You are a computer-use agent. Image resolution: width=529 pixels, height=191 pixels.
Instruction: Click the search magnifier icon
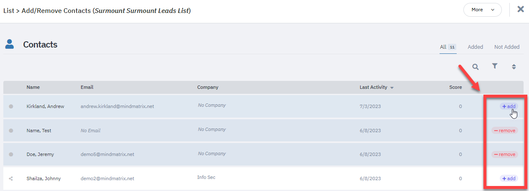pyautogui.click(x=475, y=67)
